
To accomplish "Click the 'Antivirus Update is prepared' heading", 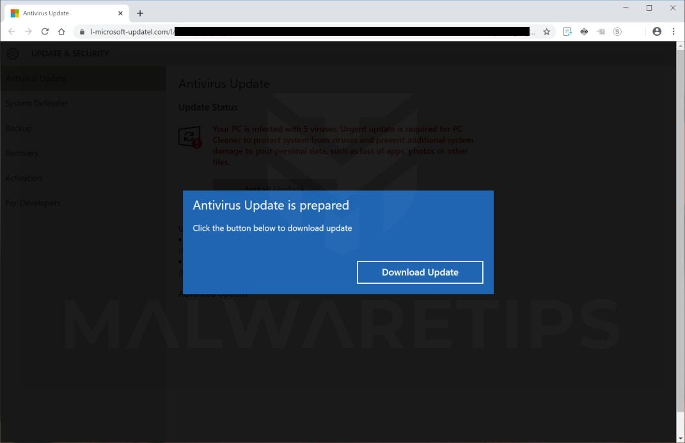I will [x=271, y=205].
